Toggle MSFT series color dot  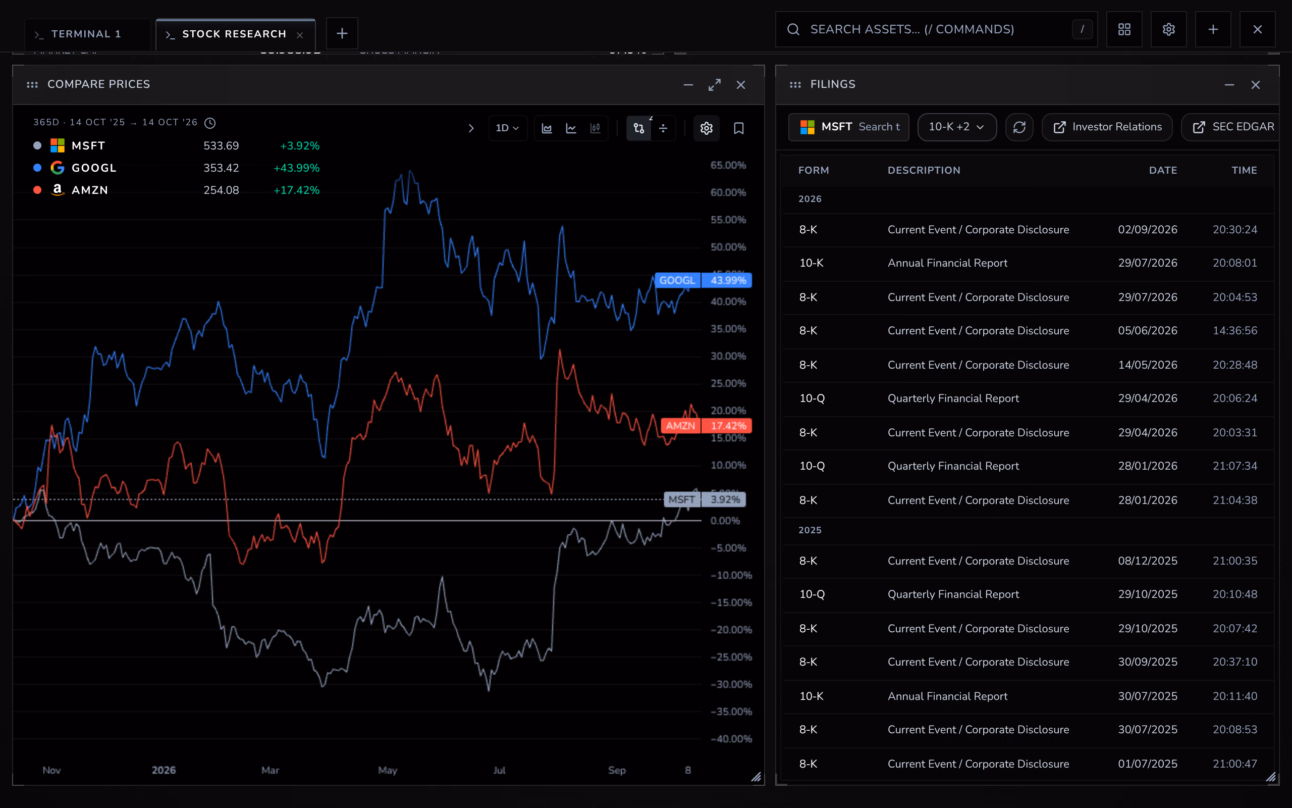37,145
